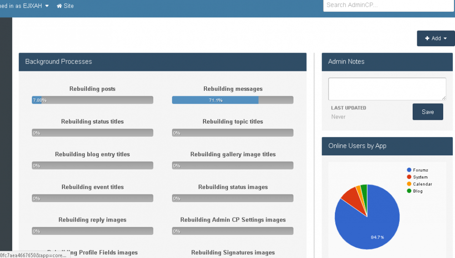Select the blue Forums legend marker
Screen dimensions: 455x258
[x=409, y=170]
